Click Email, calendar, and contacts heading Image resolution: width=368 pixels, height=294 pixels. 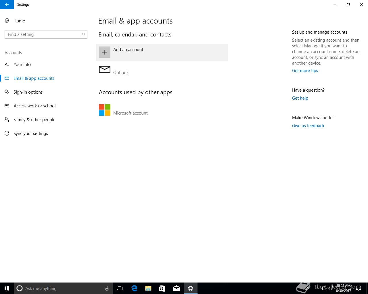(135, 34)
